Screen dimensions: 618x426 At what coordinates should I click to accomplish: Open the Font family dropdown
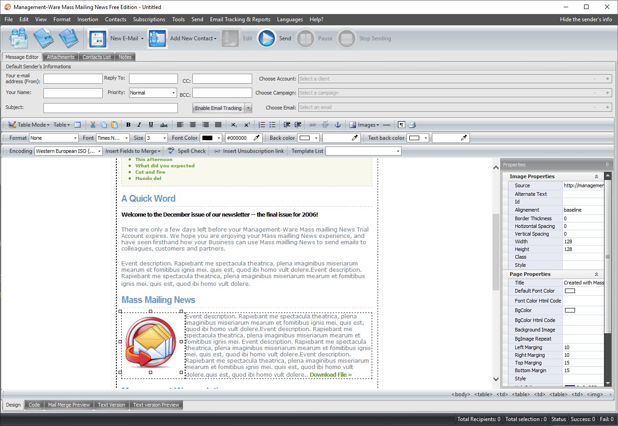pyautogui.click(x=113, y=138)
